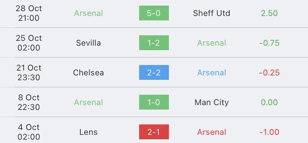Open the red 2-1 score badge
This screenshot has height=143, width=308.
[154, 132]
